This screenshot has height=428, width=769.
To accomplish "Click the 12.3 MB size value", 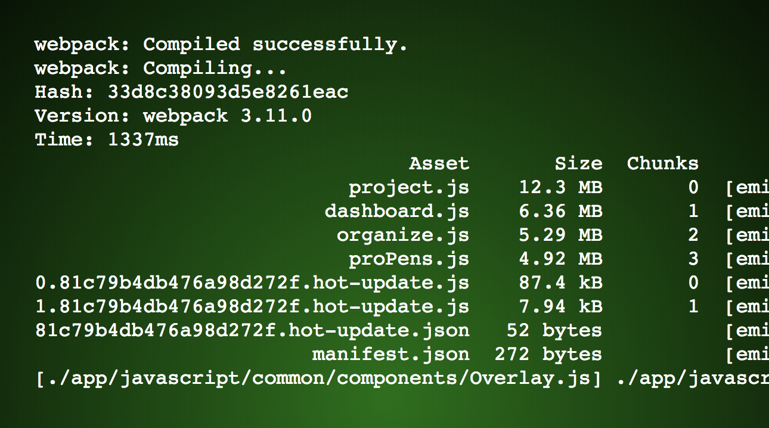I will pos(560,188).
